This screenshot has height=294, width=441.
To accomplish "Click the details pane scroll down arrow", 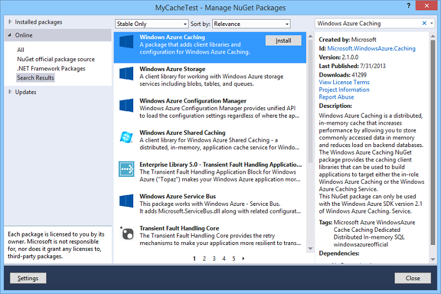I will [433, 259].
